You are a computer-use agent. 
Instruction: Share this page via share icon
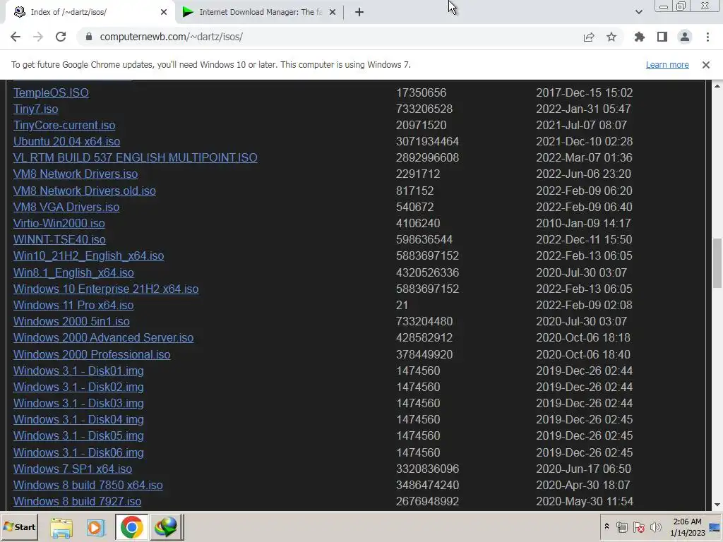tap(589, 37)
